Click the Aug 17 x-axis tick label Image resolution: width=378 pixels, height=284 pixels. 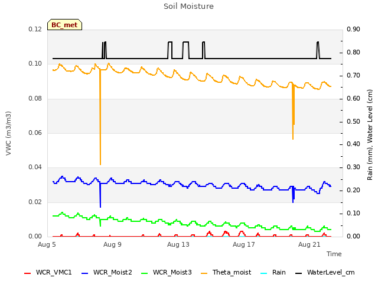pos(244,244)
